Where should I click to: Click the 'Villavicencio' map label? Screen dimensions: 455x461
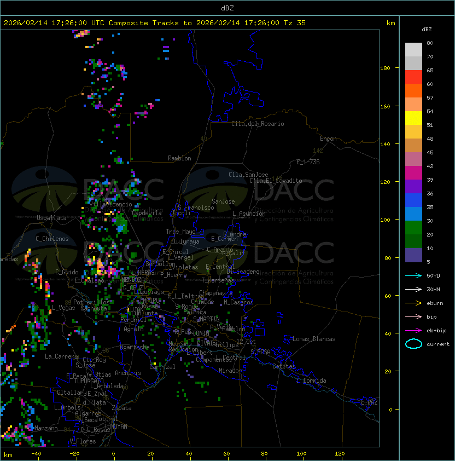click(110, 204)
